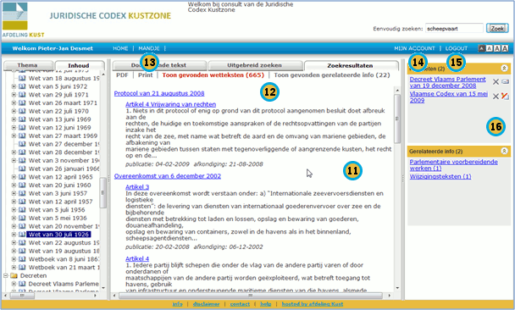
Task: Expand Wet van 5 juni 1972 tree node
Action: pos(14,86)
